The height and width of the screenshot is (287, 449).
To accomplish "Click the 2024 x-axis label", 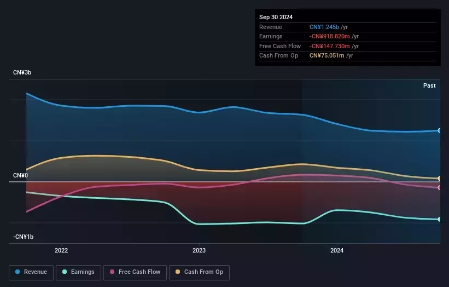I will pos(337,250).
